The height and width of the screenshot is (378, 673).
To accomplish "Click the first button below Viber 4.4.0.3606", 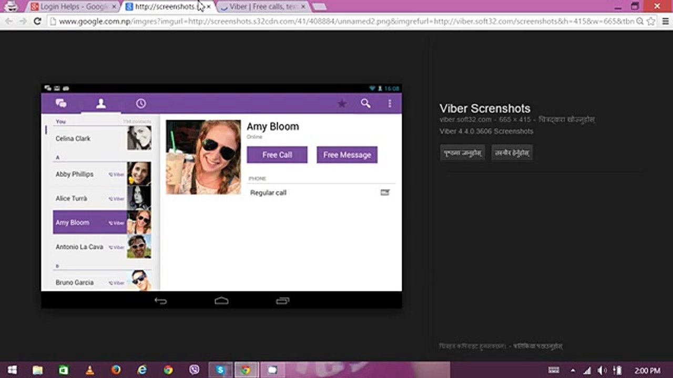I will pyautogui.click(x=463, y=153).
